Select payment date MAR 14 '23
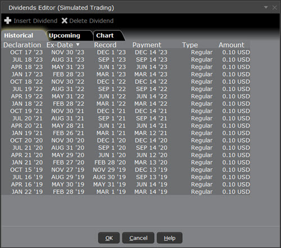This screenshot has width=281, height=248. [x=151, y=74]
